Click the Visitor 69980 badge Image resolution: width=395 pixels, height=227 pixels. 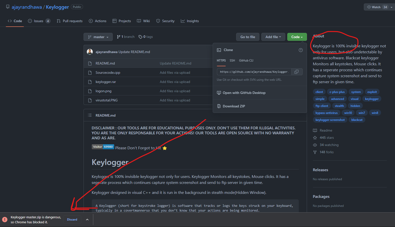(103, 147)
